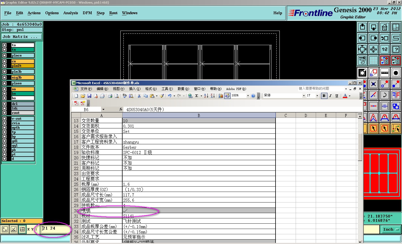Toggle Underline formatting in Excel

click(337, 96)
